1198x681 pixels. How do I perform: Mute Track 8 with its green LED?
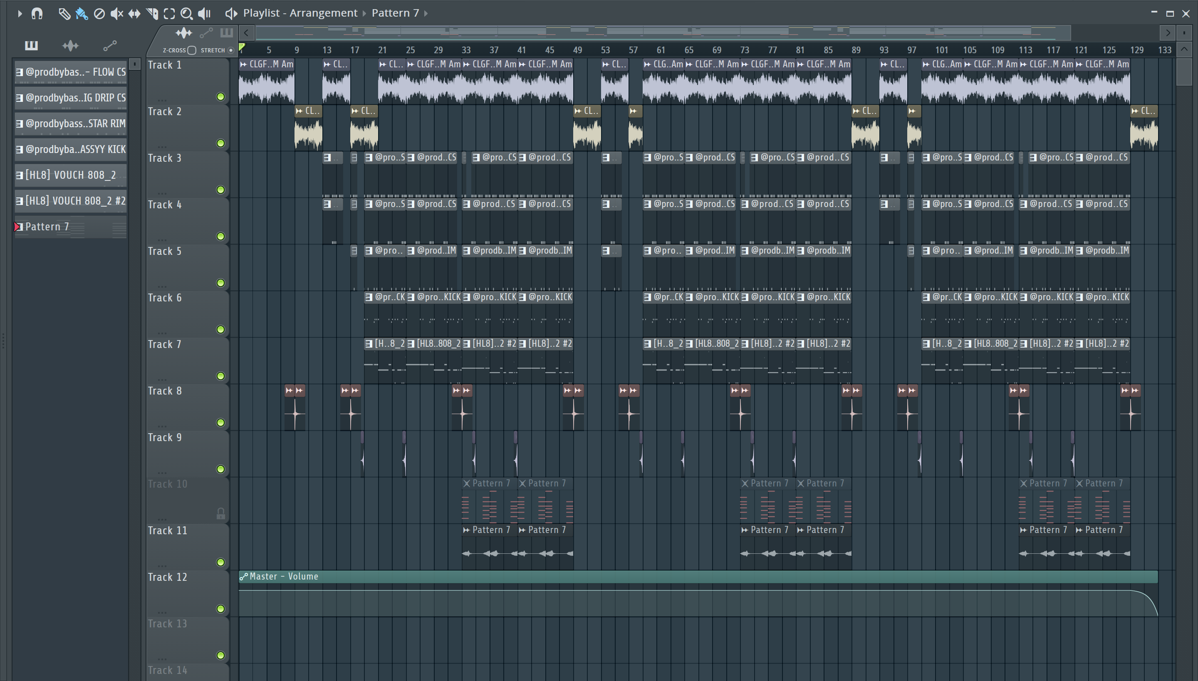tap(220, 423)
